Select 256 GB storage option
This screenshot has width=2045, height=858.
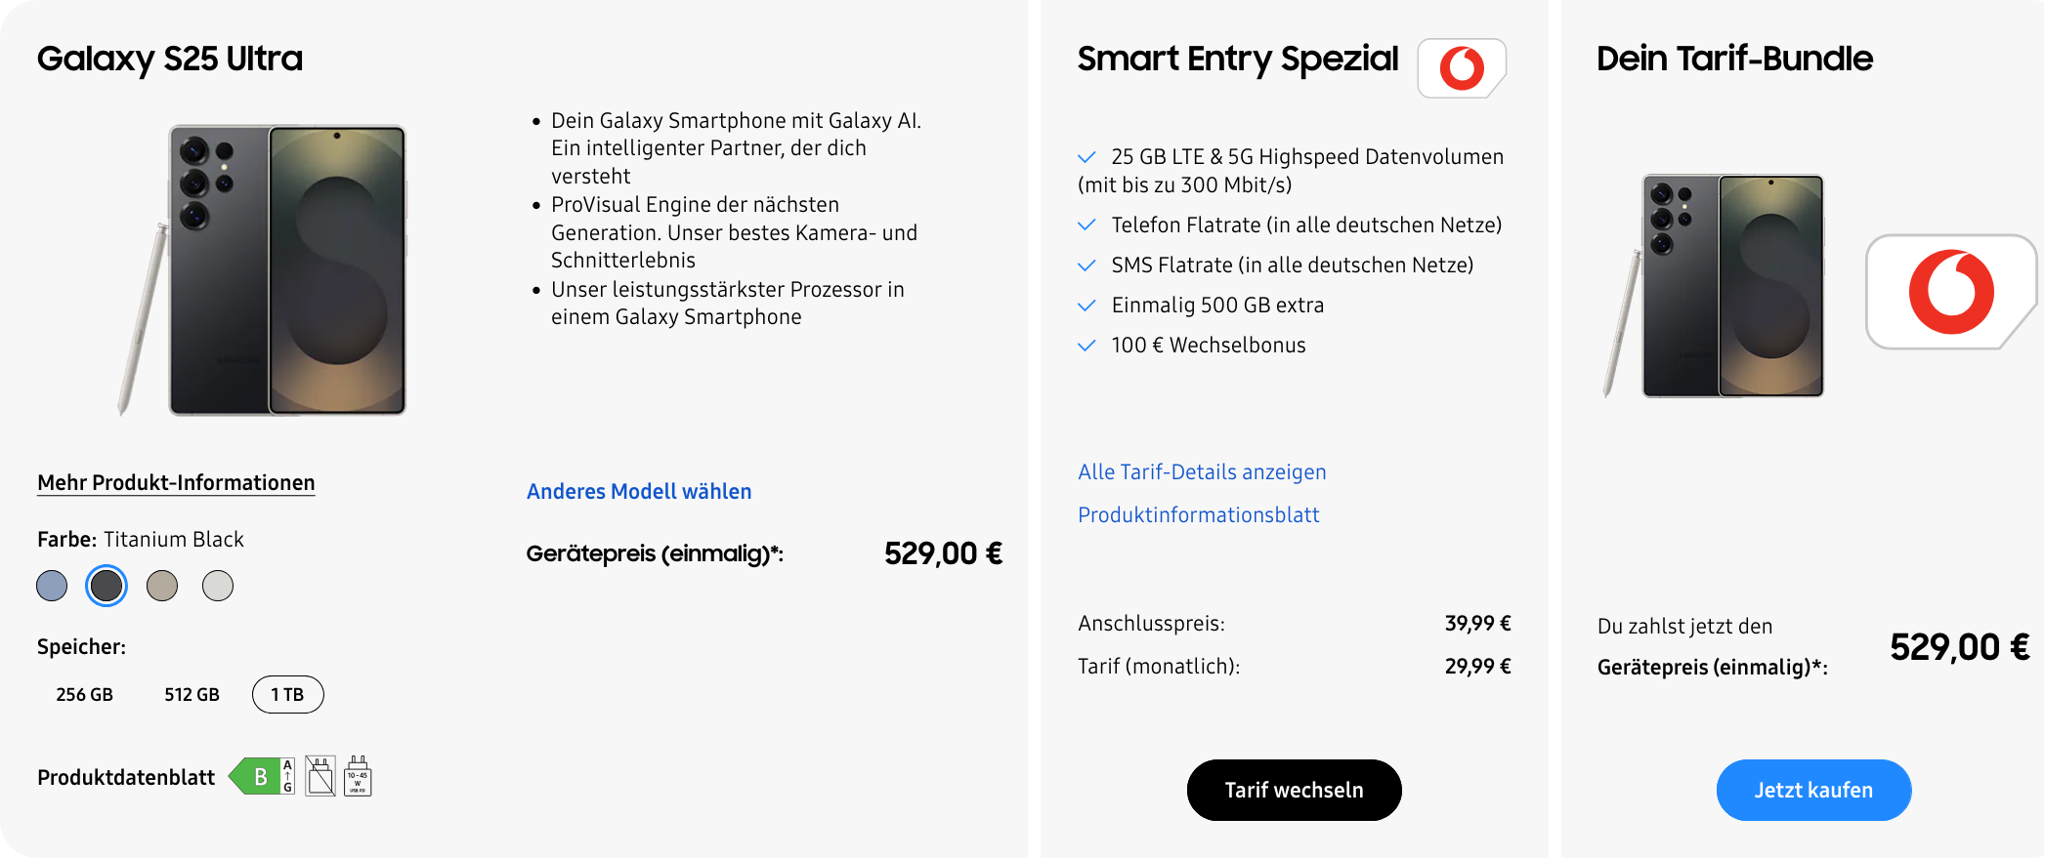tap(84, 695)
